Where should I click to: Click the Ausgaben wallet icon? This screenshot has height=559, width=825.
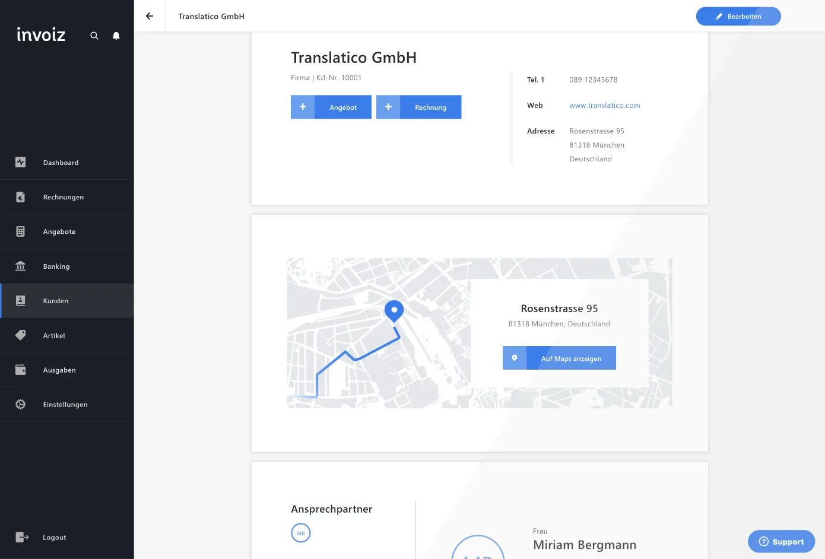[21, 370]
